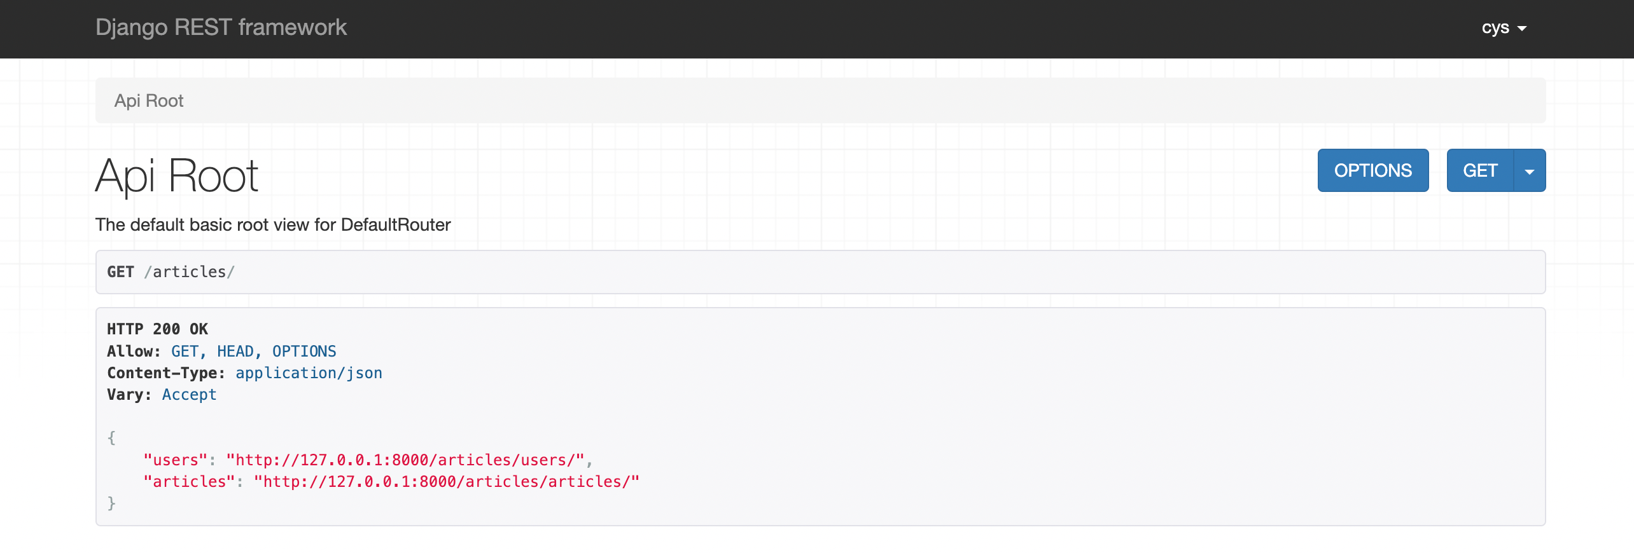Click the "application/json" content type value

click(x=309, y=373)
